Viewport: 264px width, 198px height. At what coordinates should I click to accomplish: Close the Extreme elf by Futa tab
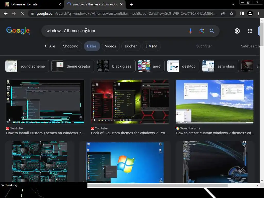(x=60, y=4)
